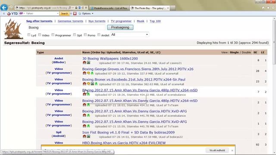The image size is (276, 155).
Task: Click the Yahoo search field in toolbar
Action: pyautogui.click(x=40, y=13)
